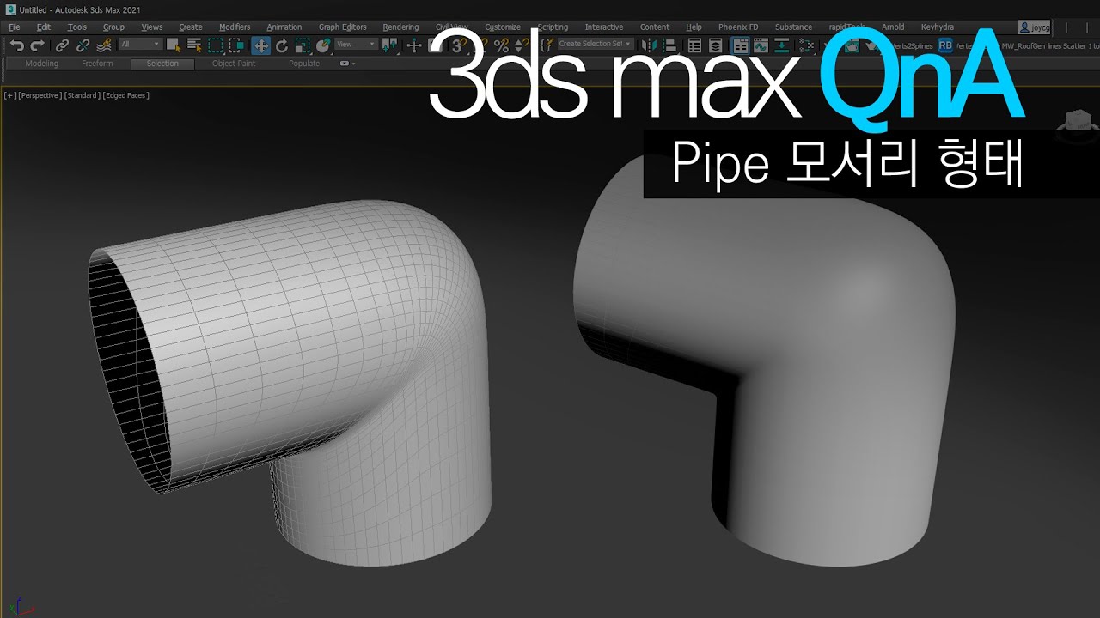Viewport: 1100px width, 618px height.
Task: Open the Create Selection Set dropdown
Action: 595,44
